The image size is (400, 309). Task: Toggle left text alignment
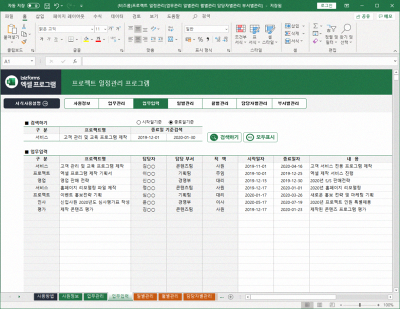130,39
